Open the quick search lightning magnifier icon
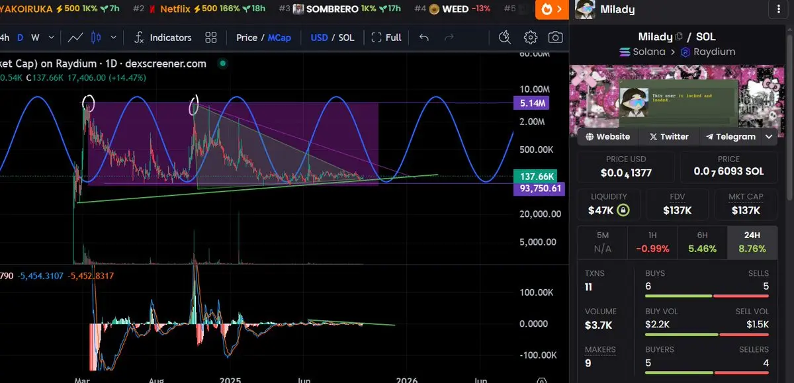Viewport: 794px width, 383px height. (x=505, y=37)
